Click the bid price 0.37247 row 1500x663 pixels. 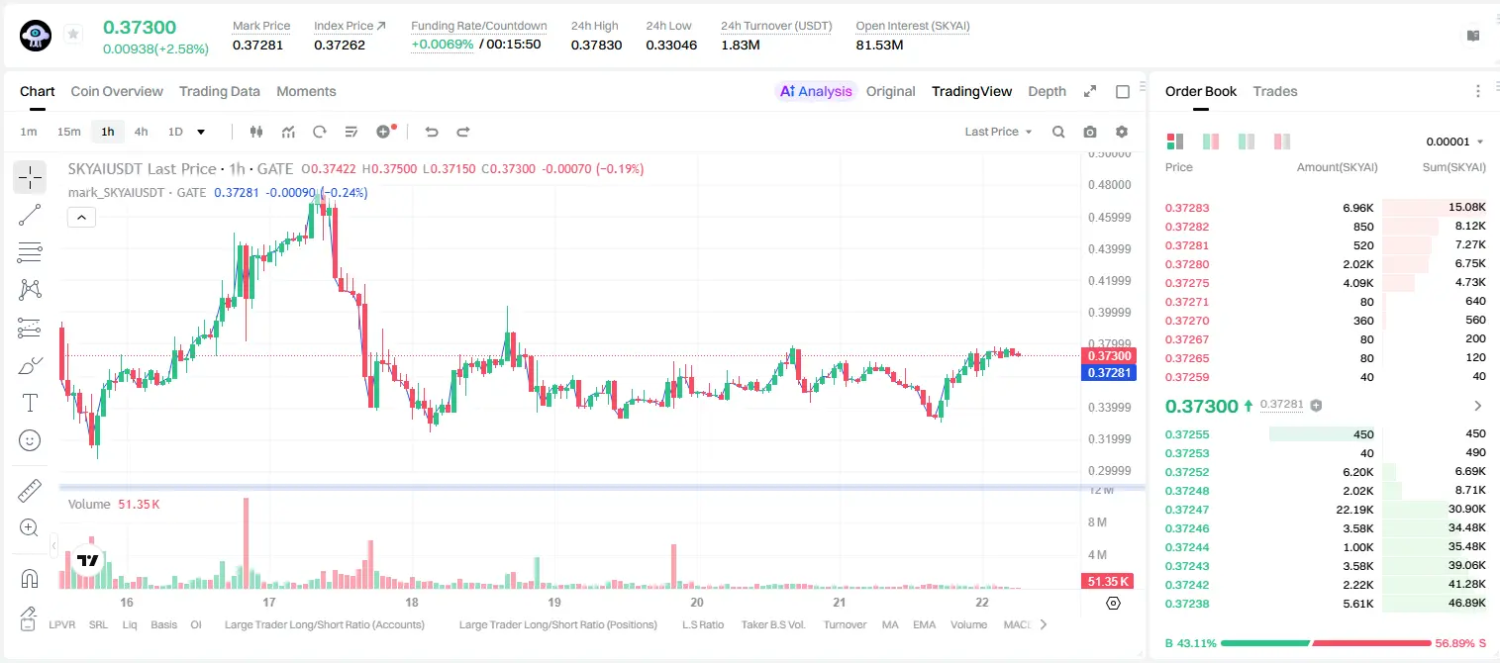point(1326,510)
